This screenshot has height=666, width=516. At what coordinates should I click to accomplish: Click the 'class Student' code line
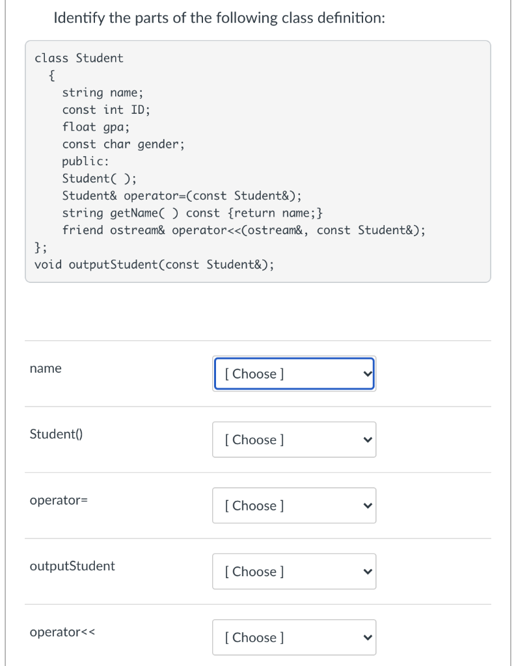(79, 58)
